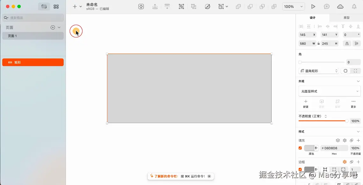The image size is (363, 185).
Task: Click the add comment bubble icon
Action: coord(327,7)
